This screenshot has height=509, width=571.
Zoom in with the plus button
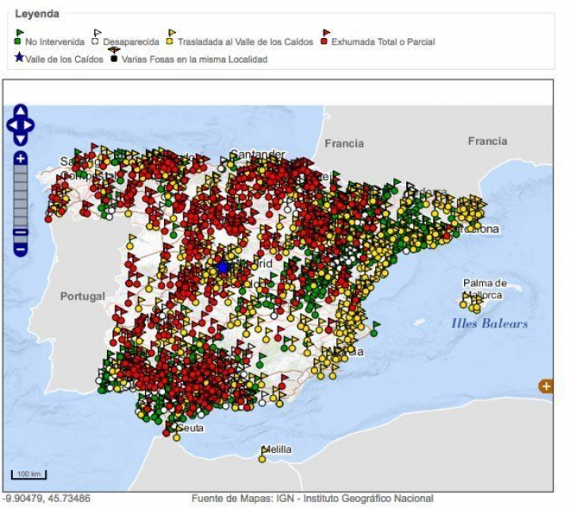click(x=21, y=159)
